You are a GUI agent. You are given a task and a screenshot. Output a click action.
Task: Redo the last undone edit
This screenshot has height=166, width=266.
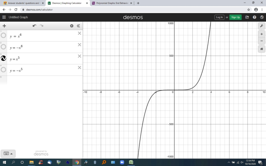tap(41, 26)
